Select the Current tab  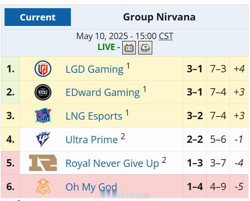38,17
